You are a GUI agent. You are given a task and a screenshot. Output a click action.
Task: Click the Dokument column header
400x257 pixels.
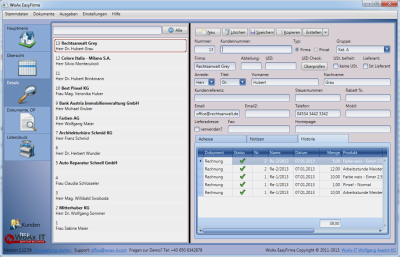218,152
